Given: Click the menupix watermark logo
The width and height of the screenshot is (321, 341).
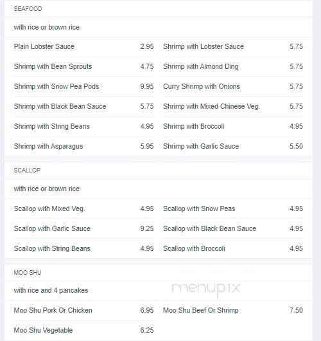Looking at the screenshot, I should [x=206, y=289].
